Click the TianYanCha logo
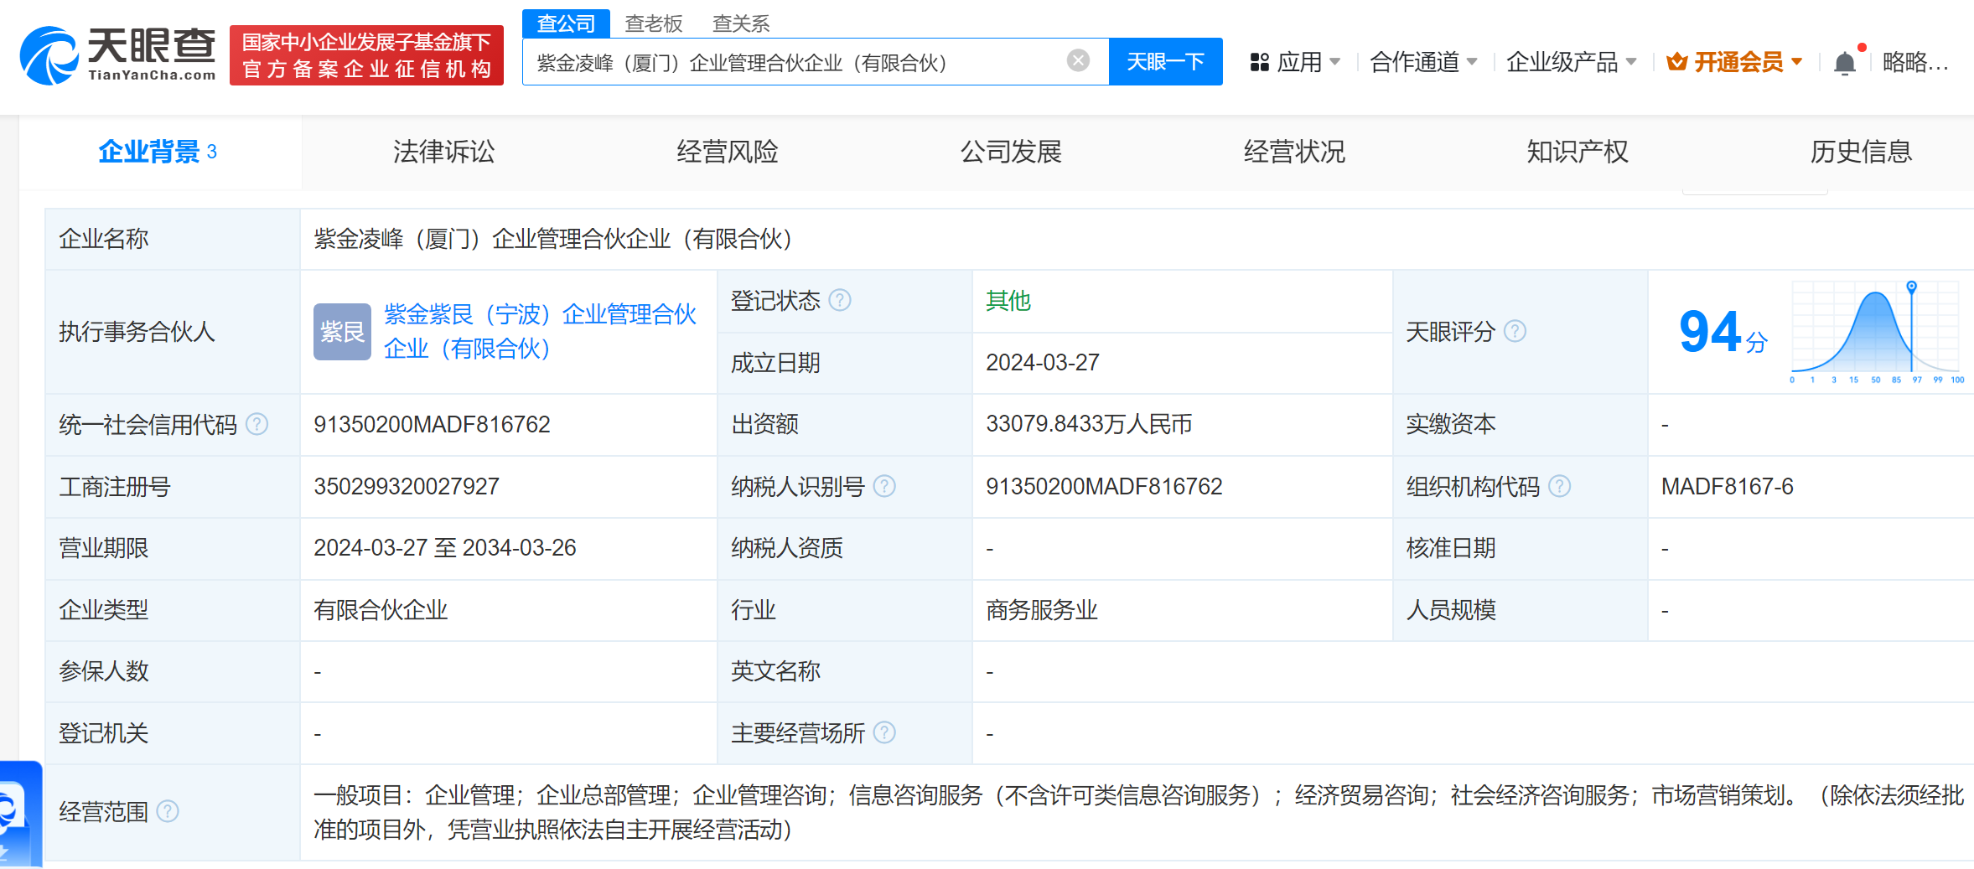 click(x=117, y=55)
